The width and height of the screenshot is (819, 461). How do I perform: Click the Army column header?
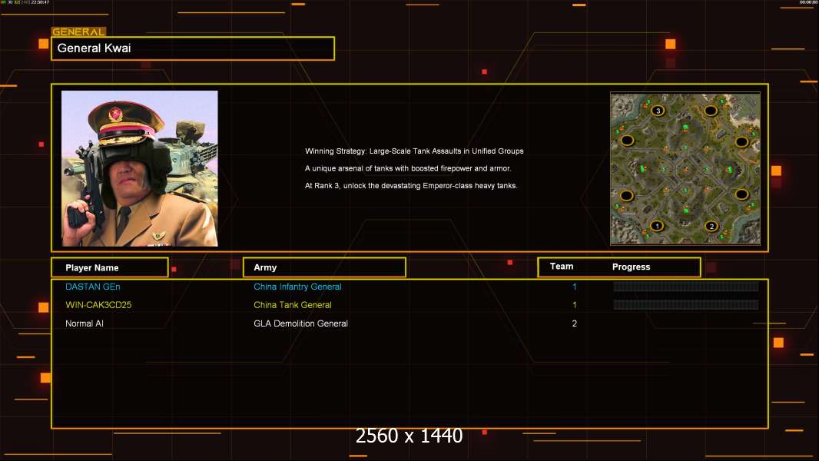324,267
